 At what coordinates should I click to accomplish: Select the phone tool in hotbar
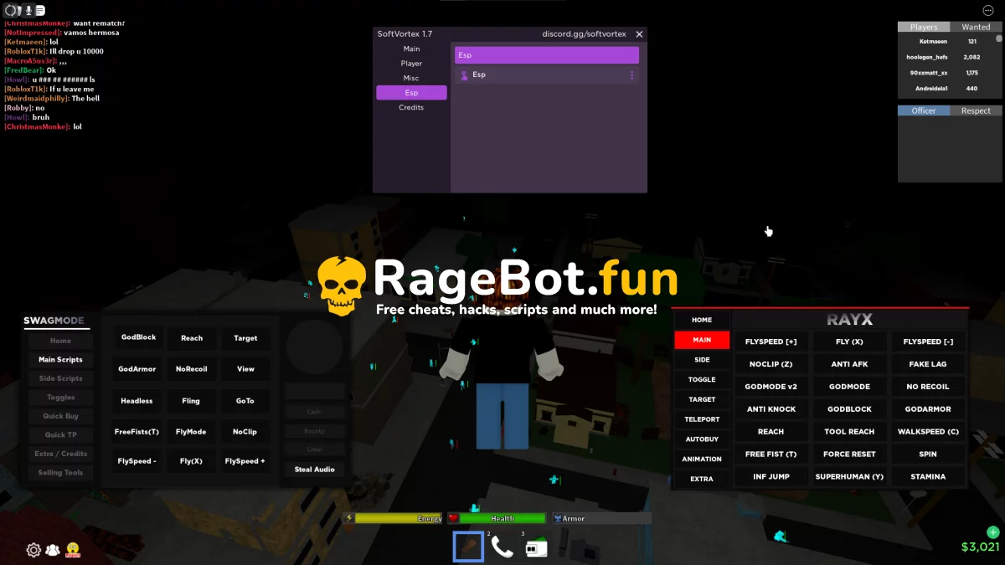click(502, 547)
